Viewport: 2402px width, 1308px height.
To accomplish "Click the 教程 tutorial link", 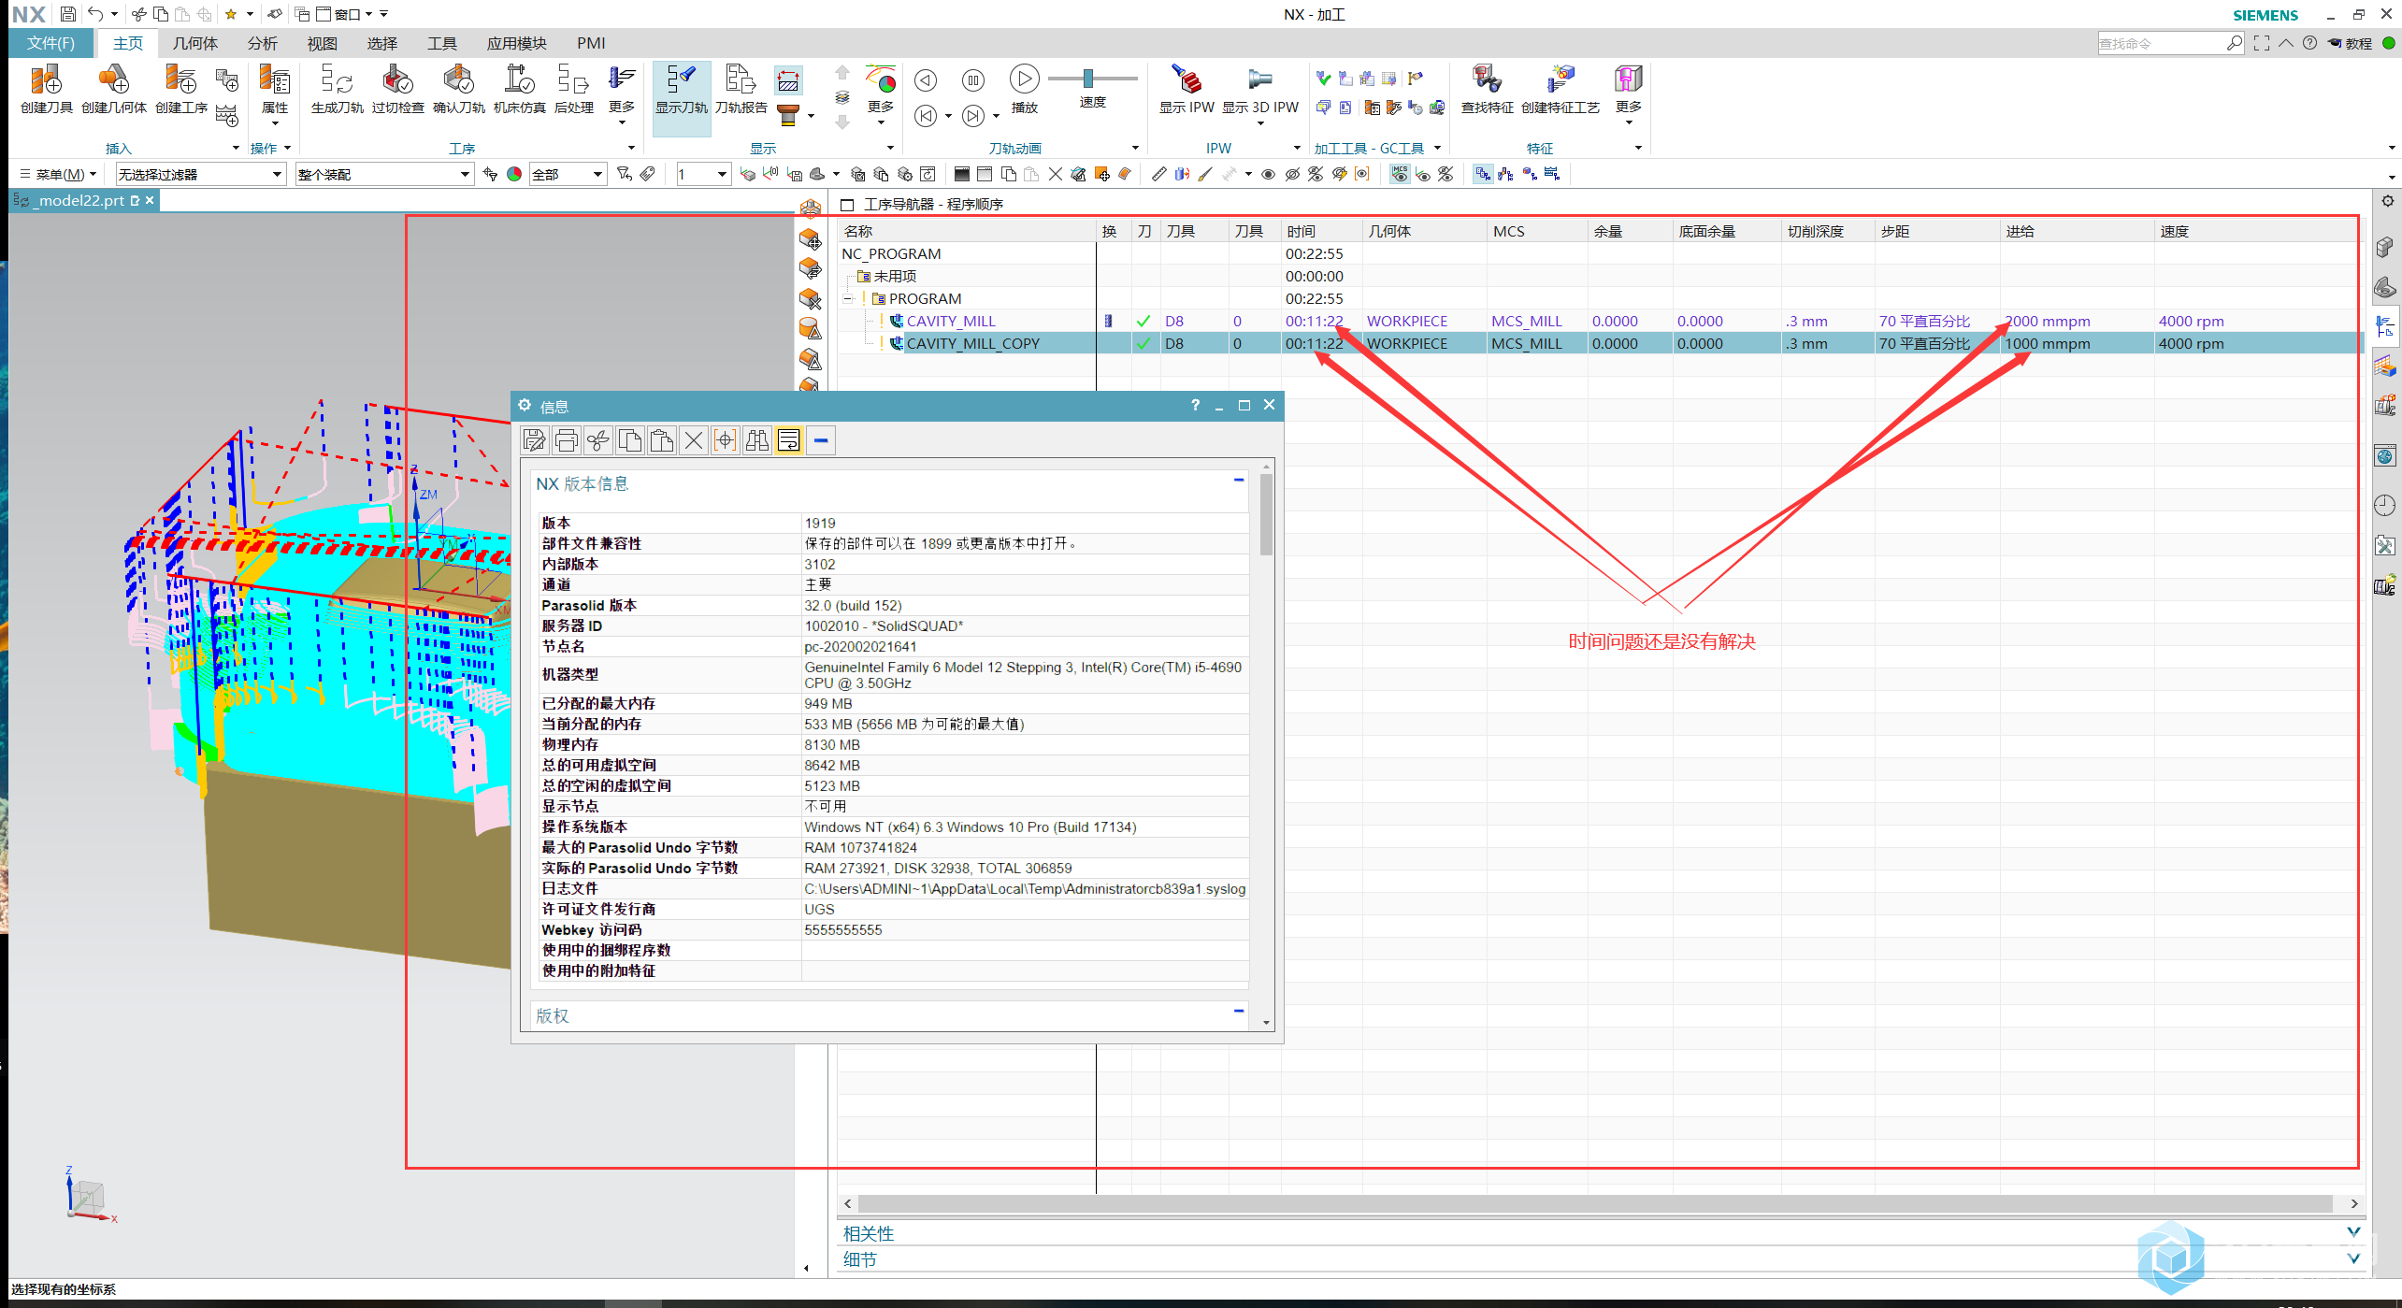I will pyautogui.click(x=2351, y=43).
